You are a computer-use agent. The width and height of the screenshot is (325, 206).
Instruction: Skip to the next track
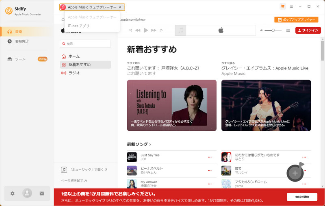click(154, 30)
